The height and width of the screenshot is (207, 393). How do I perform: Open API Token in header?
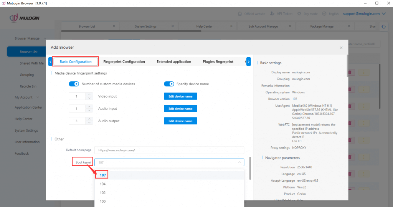click(281, 14)
